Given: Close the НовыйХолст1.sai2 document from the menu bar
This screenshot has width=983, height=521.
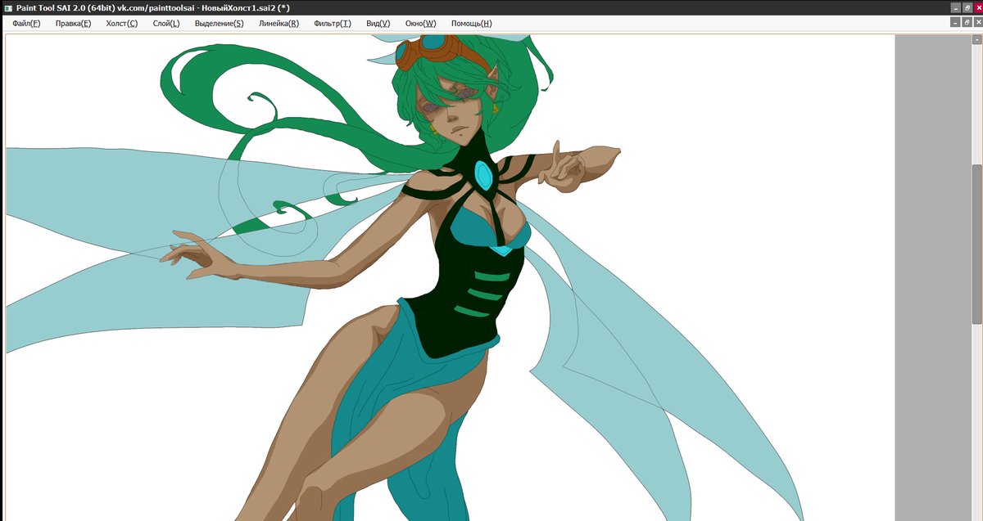Looking at the screenshot, I should [978, 23].
